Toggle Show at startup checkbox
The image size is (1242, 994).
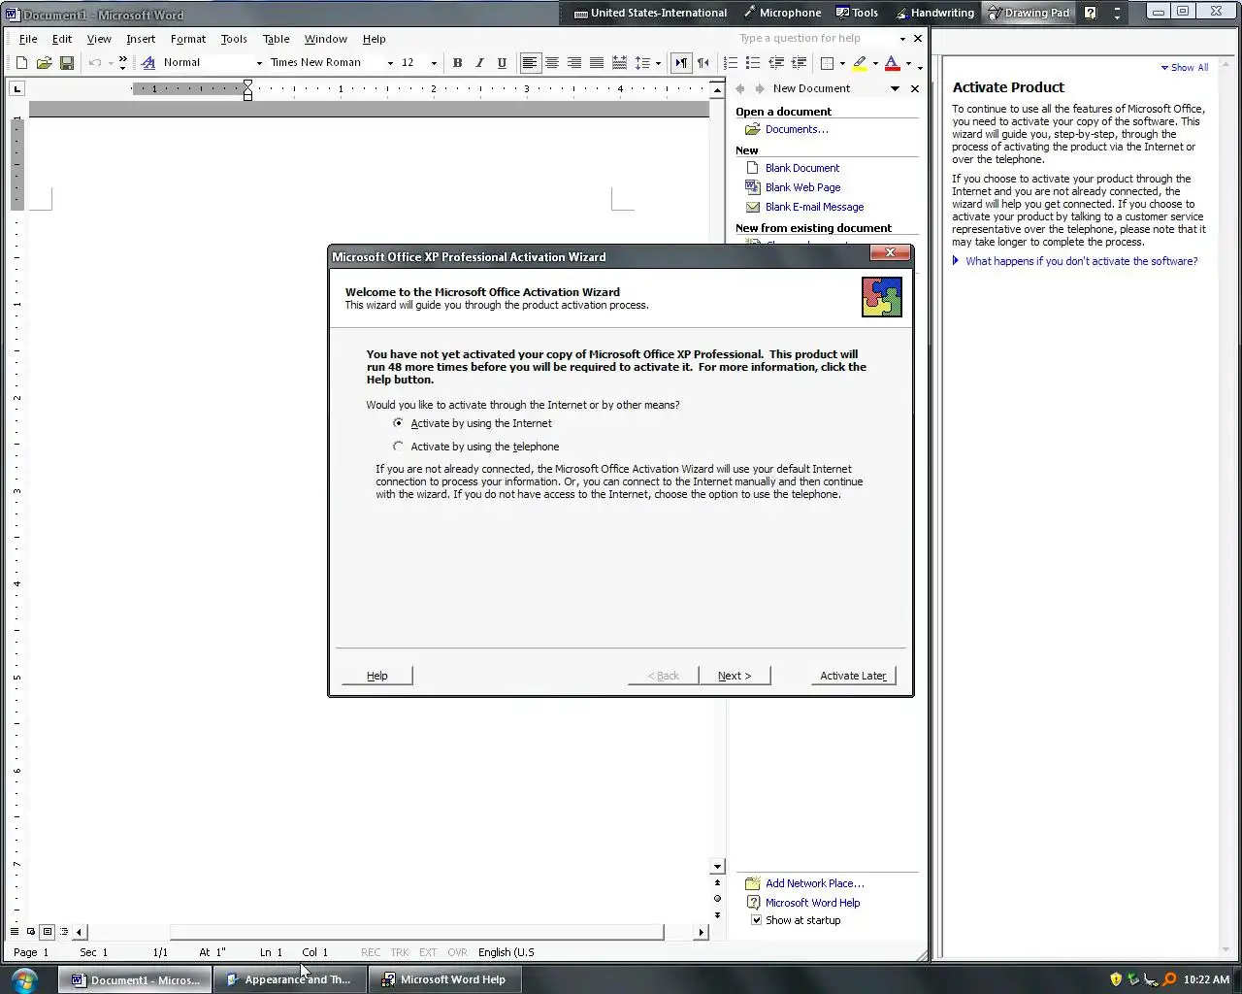[x=756, y=920]
